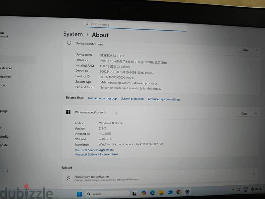Click the Related section heading

point(67,168)
